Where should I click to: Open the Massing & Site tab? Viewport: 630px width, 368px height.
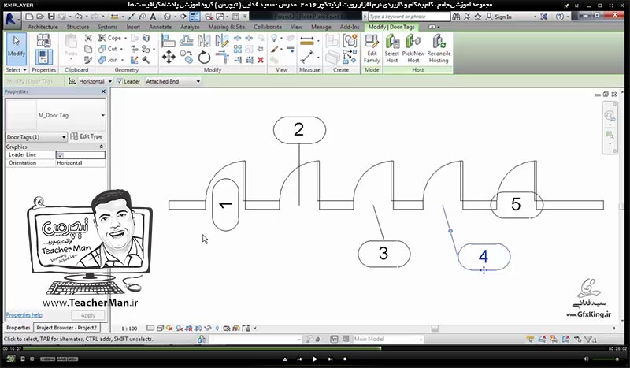[226, 27]
